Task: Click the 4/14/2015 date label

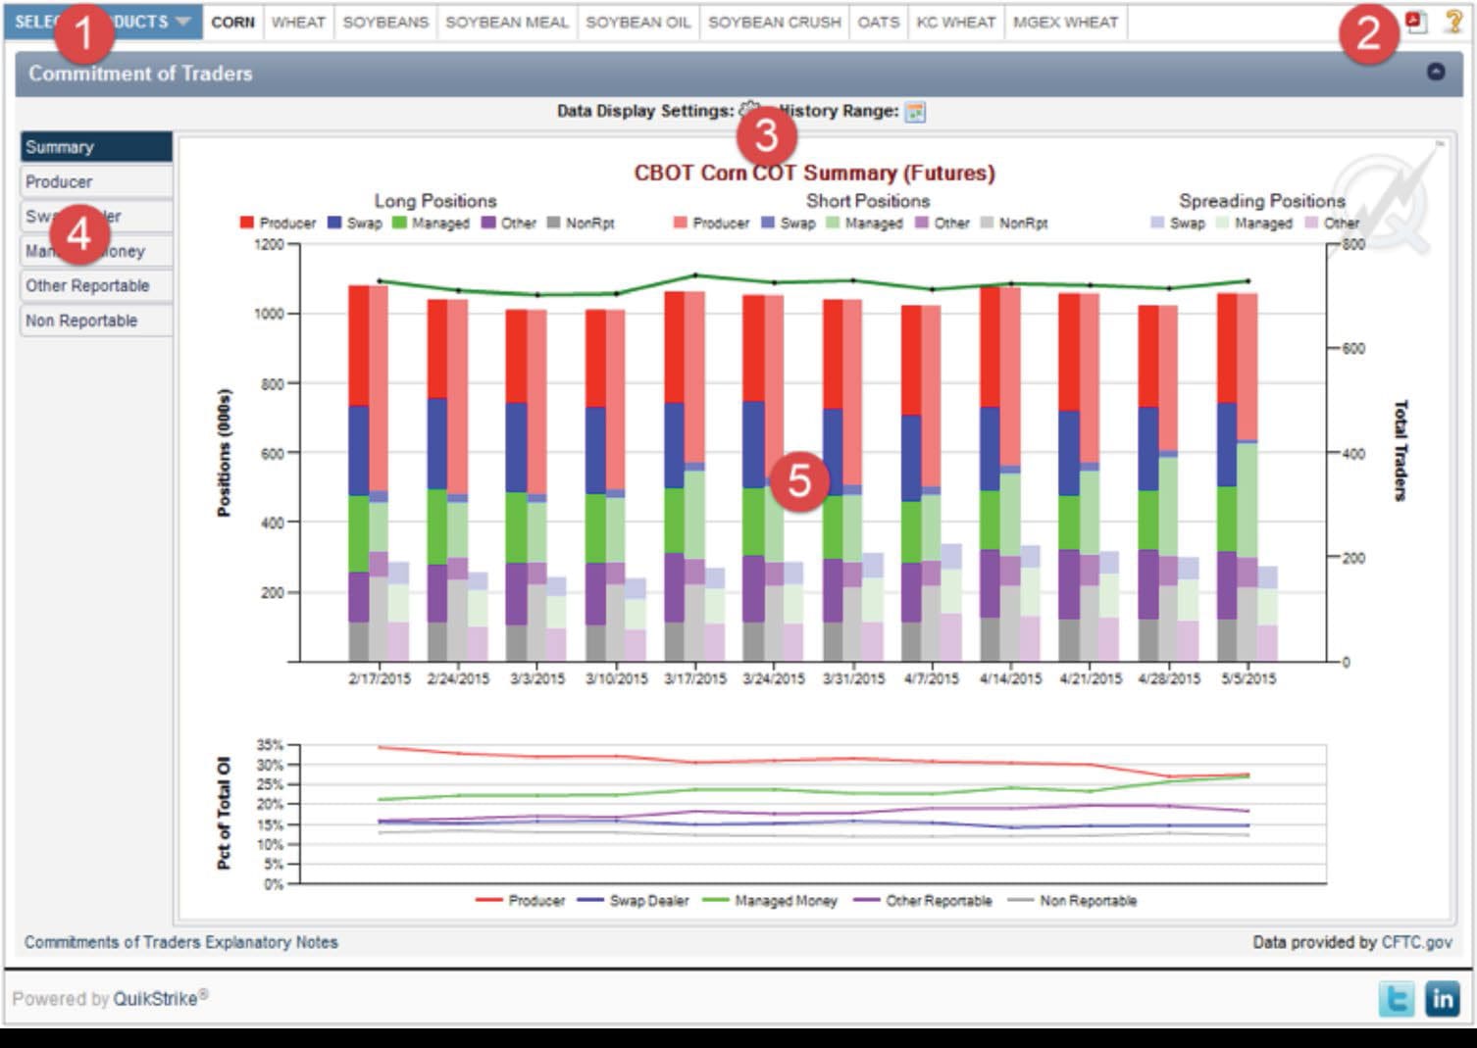Action: tap(1011, 678)
